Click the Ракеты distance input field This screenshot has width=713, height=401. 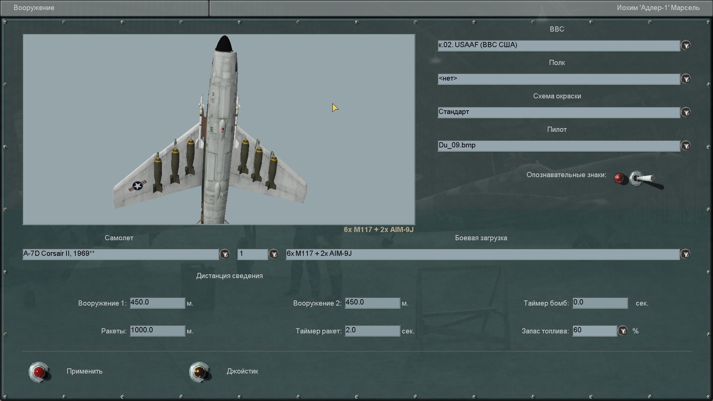click(157, 331)
